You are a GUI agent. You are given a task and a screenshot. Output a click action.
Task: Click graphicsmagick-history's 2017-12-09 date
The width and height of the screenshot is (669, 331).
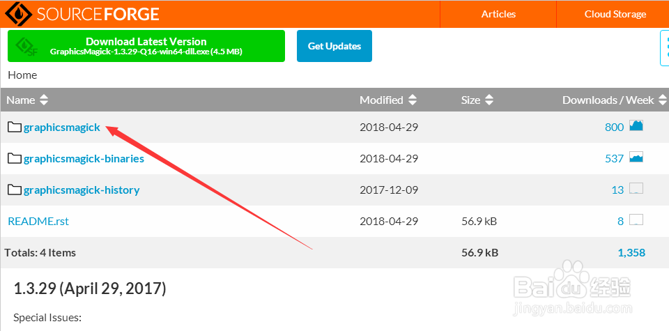point(389,190)
